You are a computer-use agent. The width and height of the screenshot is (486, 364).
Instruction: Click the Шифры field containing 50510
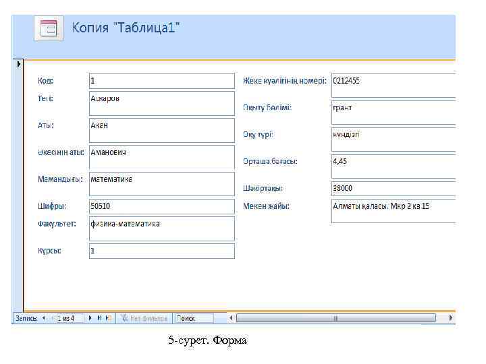(x=162, y=206)
